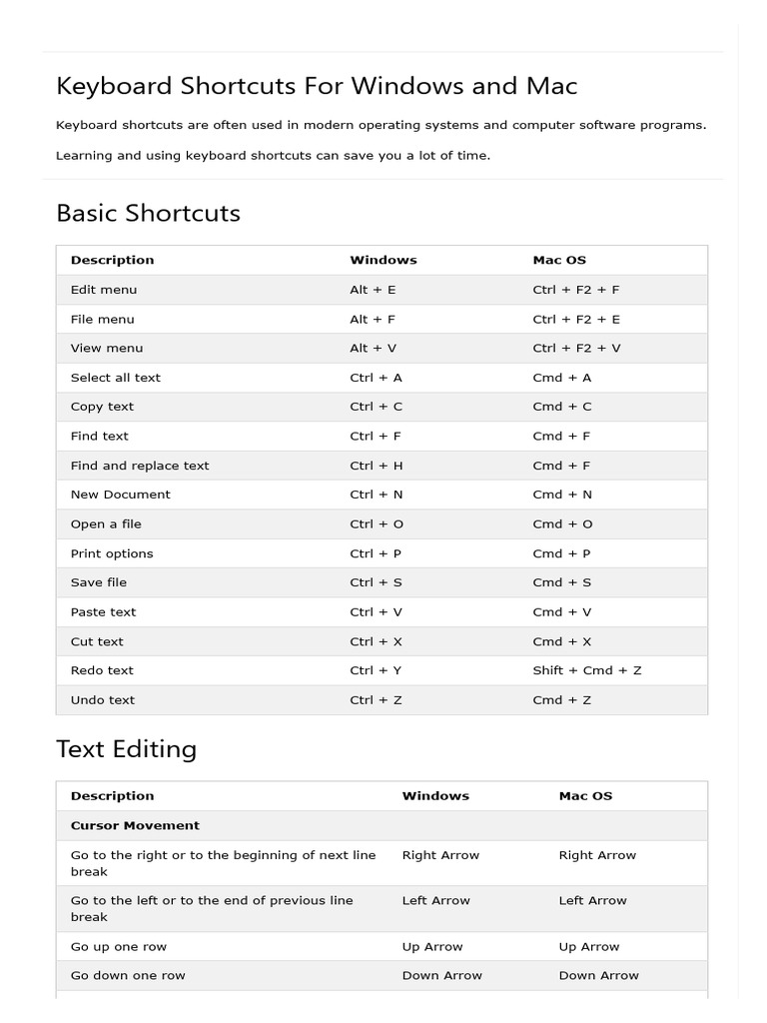Click the 'Go up one row' description
Screen dimensions: 767x1023
(119, 946)
